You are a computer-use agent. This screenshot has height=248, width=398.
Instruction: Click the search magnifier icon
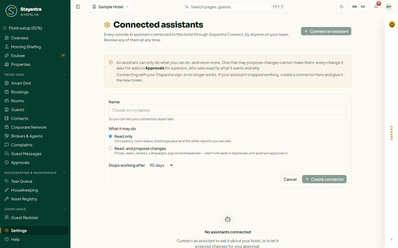coord(187,7)
